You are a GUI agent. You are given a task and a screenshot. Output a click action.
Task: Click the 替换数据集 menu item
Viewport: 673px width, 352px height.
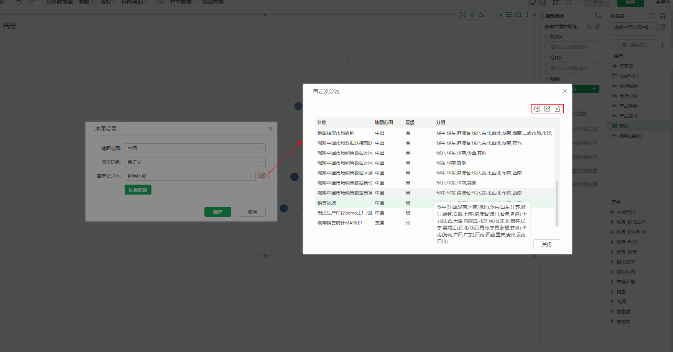point(59,2)
